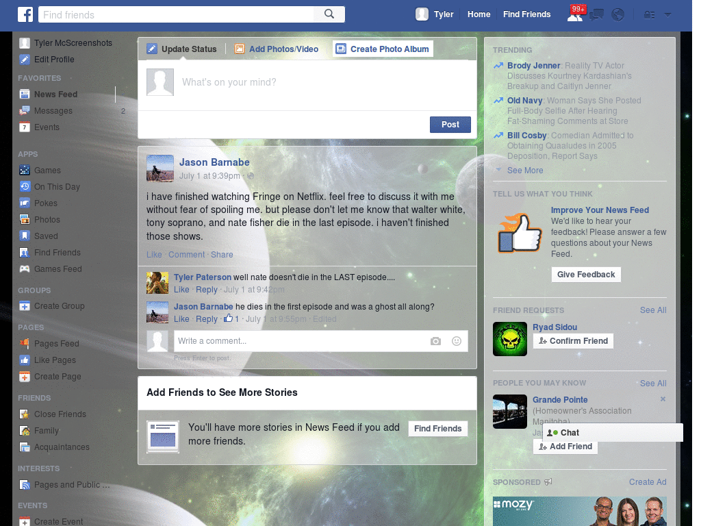Open Ryad Sidou's avatar thumbnail
The width and height of the screenshot is (701, 526).
click(509, 339)
